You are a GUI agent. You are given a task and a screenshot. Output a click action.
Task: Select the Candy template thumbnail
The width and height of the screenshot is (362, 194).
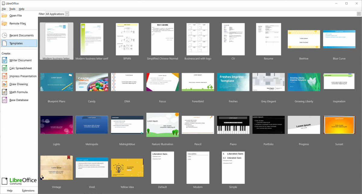92,82
